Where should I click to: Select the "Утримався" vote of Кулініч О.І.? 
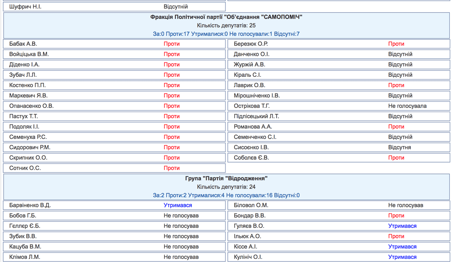point(402,257)
